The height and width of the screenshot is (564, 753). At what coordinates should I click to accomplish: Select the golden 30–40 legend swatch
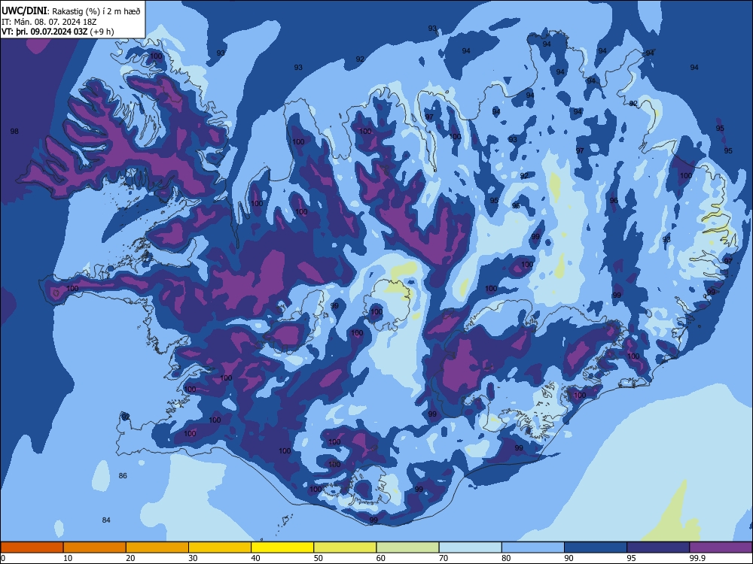tap(220, 547)
